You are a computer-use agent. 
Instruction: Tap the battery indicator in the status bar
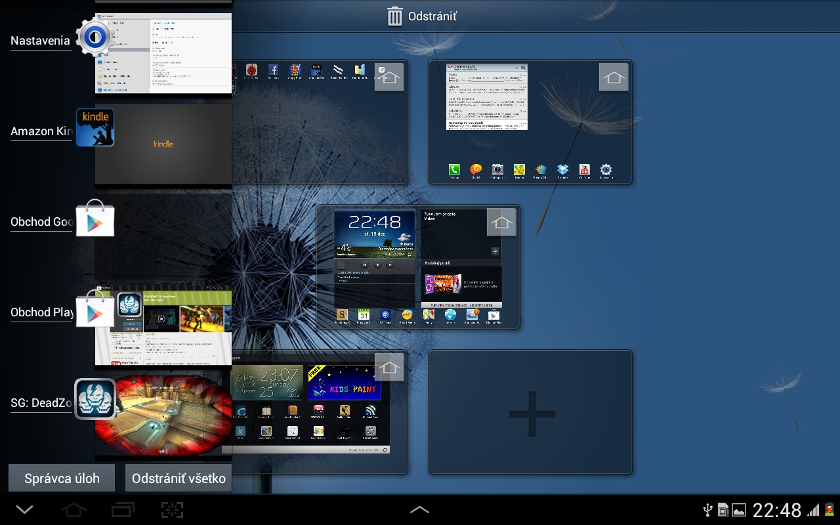pos(828,509)
